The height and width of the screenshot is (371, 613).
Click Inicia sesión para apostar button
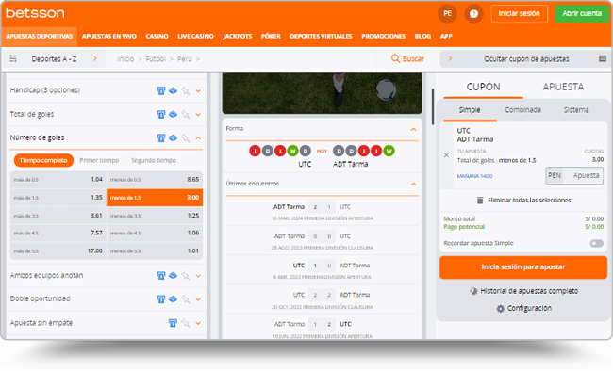pyautogui.click(x=523, y=267)
